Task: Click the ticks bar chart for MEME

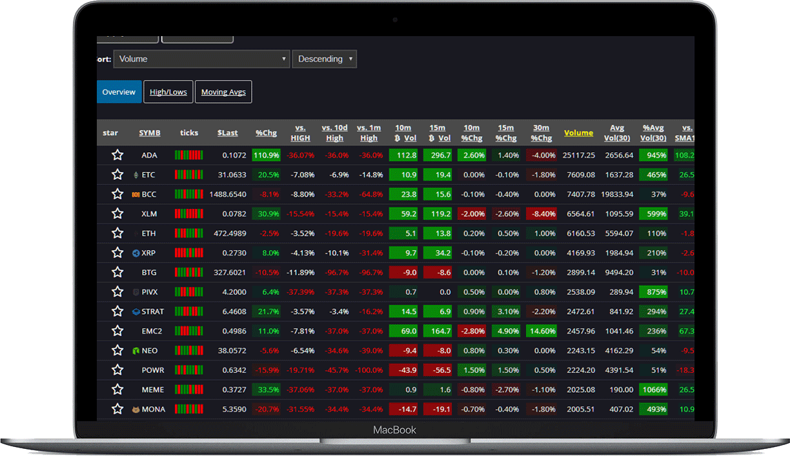Action: click(x=188, y=390)
